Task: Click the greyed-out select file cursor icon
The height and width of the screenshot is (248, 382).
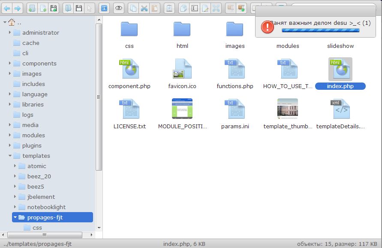Action: tap(90, 9)
